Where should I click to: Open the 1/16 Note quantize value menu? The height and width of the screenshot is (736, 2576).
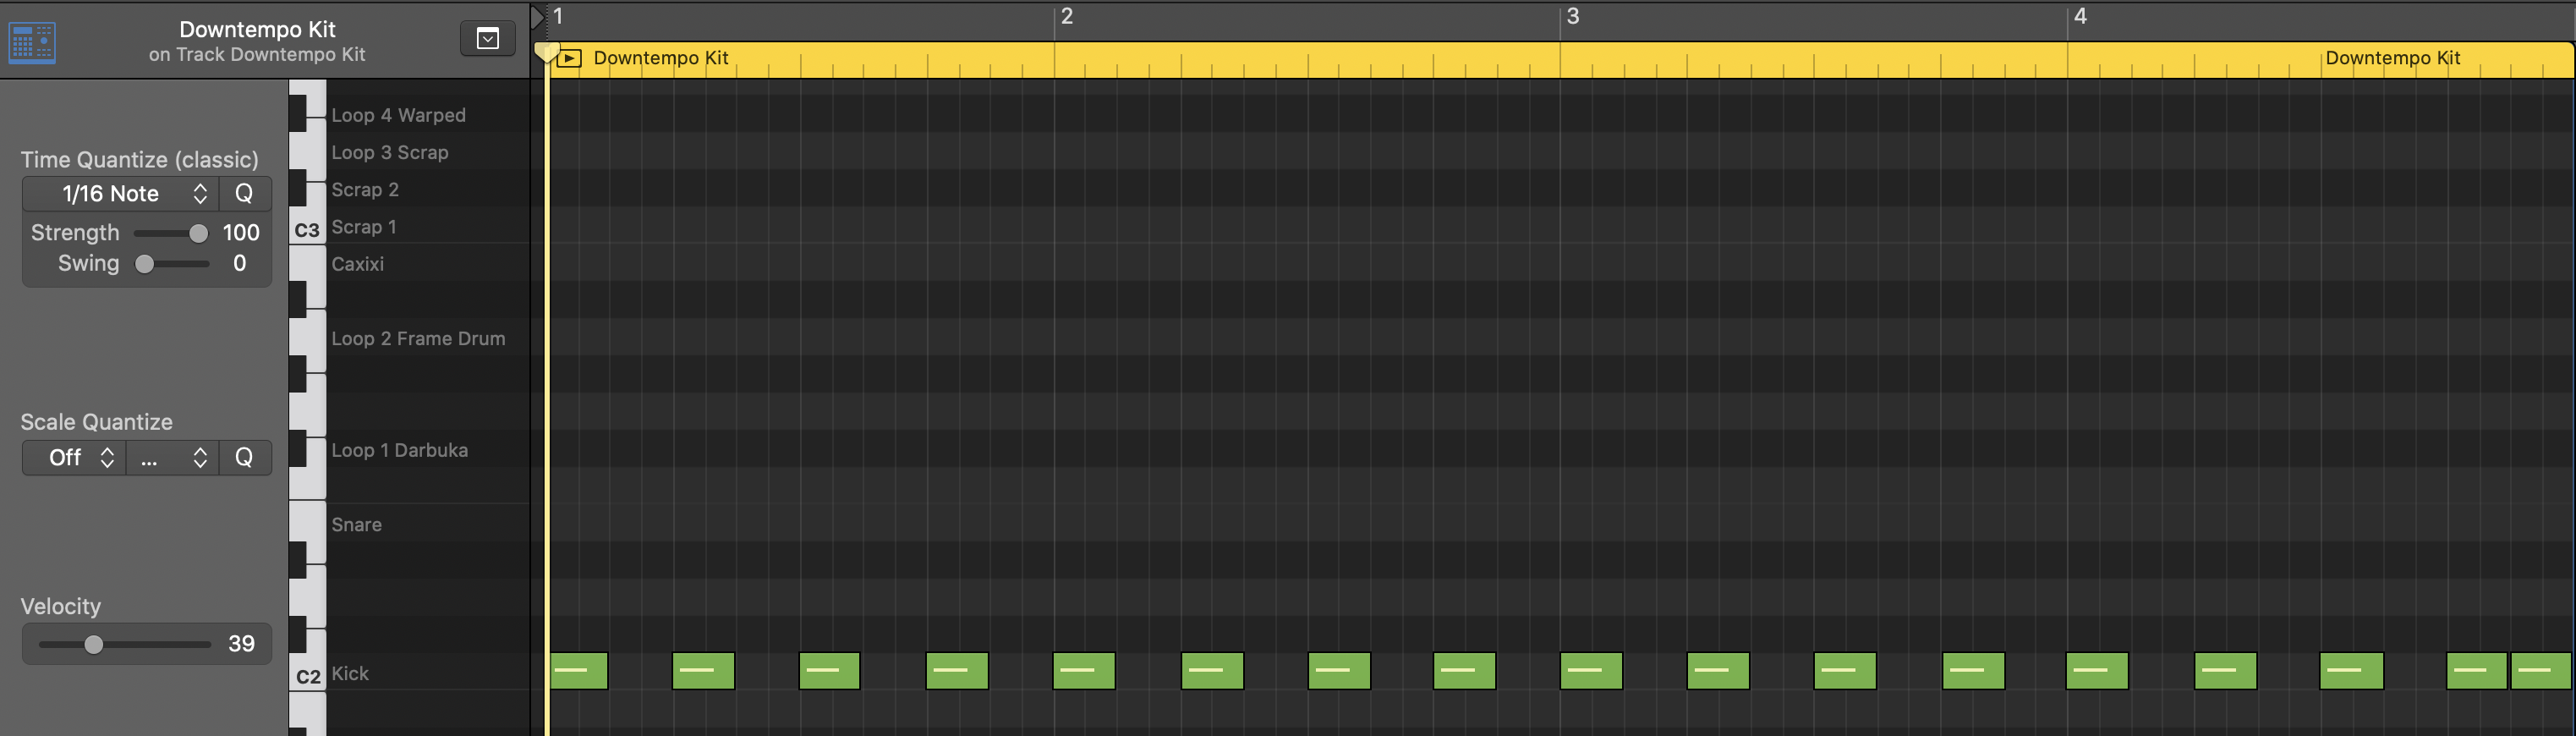point(120,193)
